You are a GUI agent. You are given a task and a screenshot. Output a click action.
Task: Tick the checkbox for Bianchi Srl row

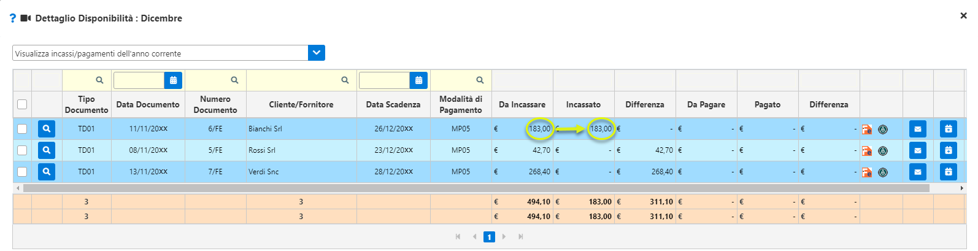tap(22, 129)
